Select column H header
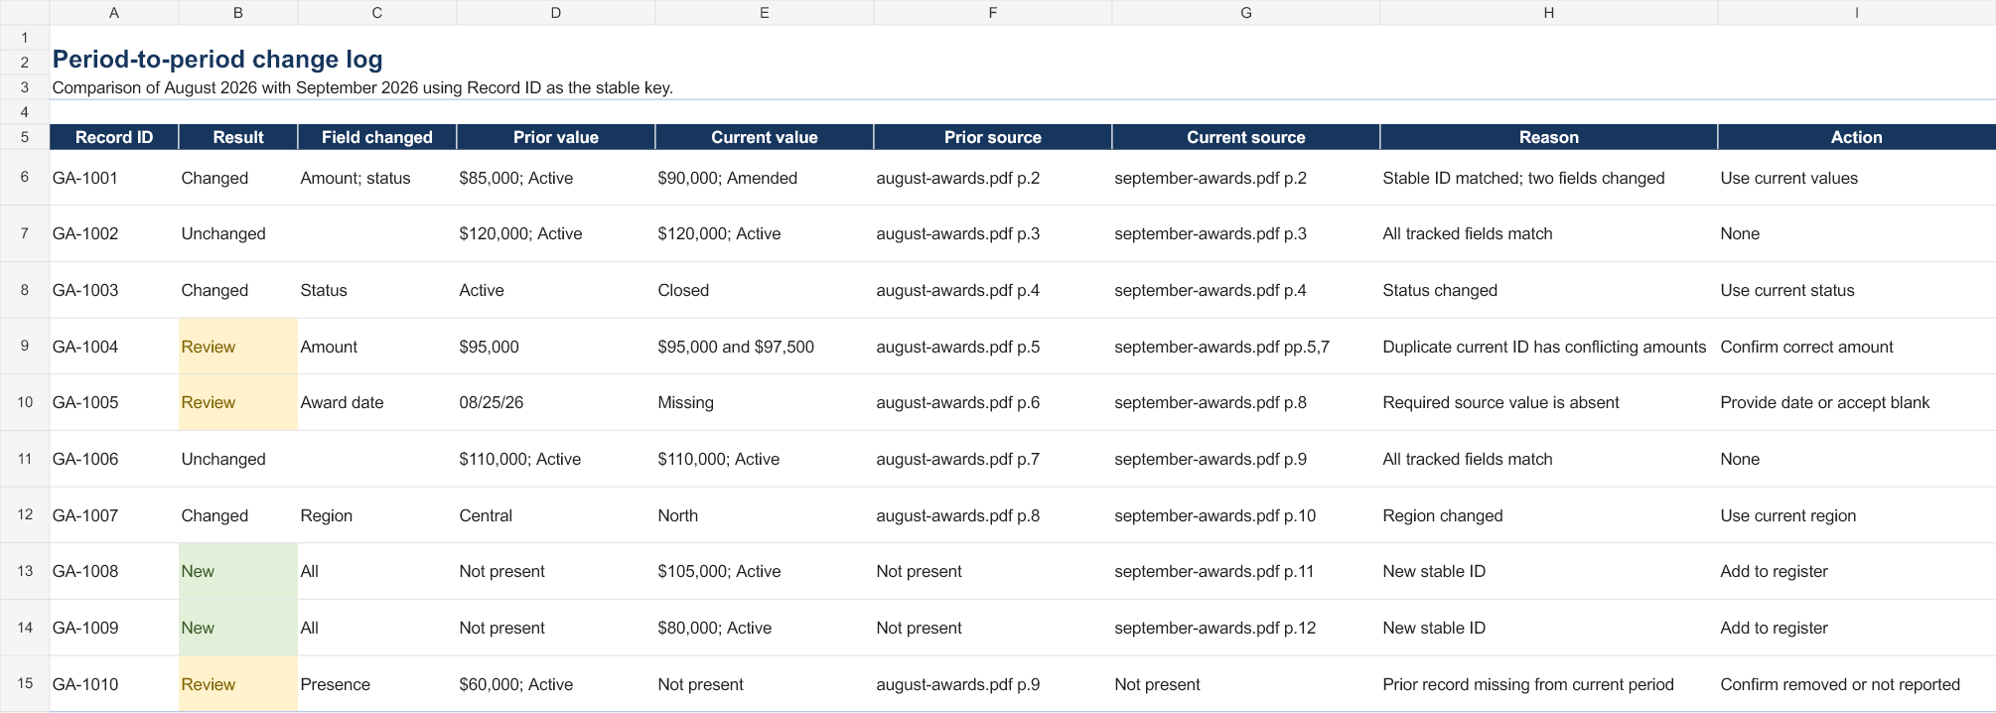1996x713 pixels. tap(1549, 12)
